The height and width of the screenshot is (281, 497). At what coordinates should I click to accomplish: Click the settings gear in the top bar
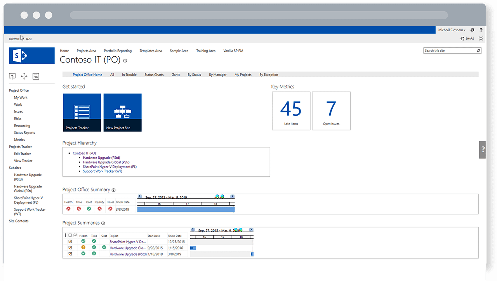[472, 29]
